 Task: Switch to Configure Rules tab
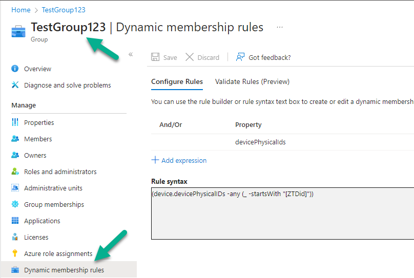pyautogui.click(x=177, y=82)
